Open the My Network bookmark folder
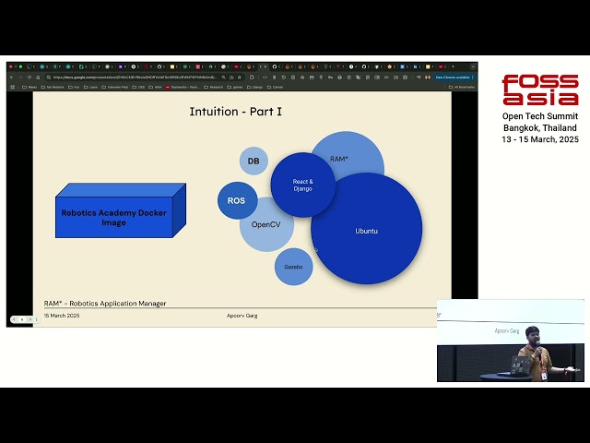 point(53,87)
